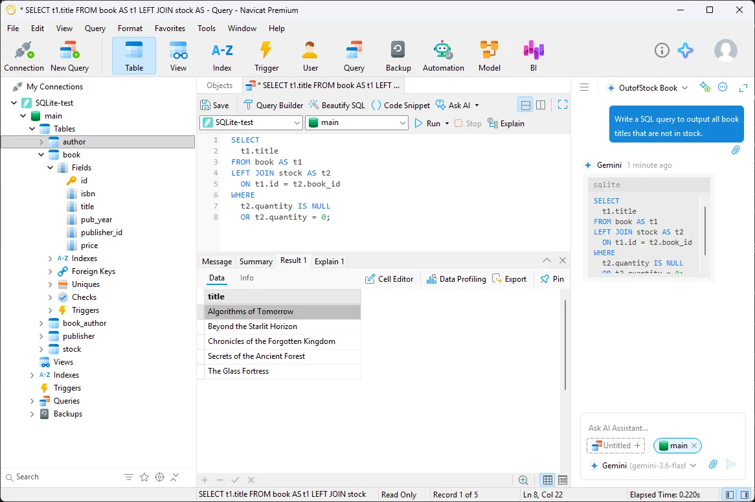The width and height of the screenshot is (755, 502).
Task: Open the Run options arrow
Action: tap(447, 123)
